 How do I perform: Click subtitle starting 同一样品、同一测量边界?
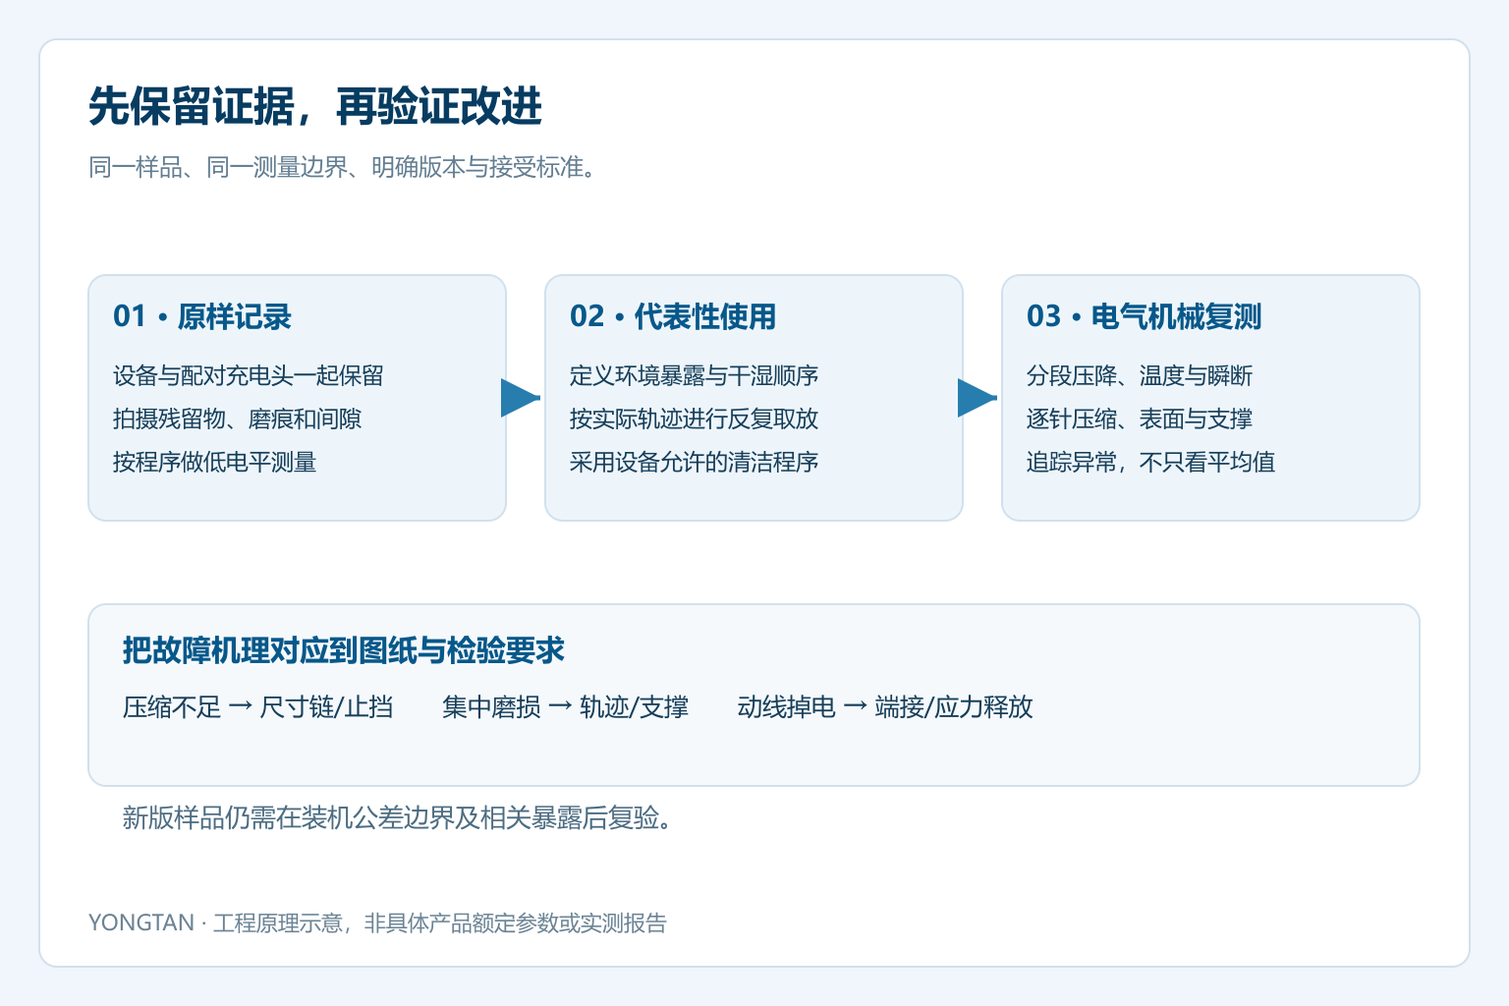343,167
